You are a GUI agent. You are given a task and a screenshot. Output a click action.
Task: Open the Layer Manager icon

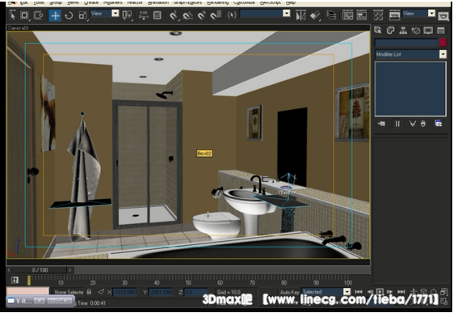[x=331, y=15]
